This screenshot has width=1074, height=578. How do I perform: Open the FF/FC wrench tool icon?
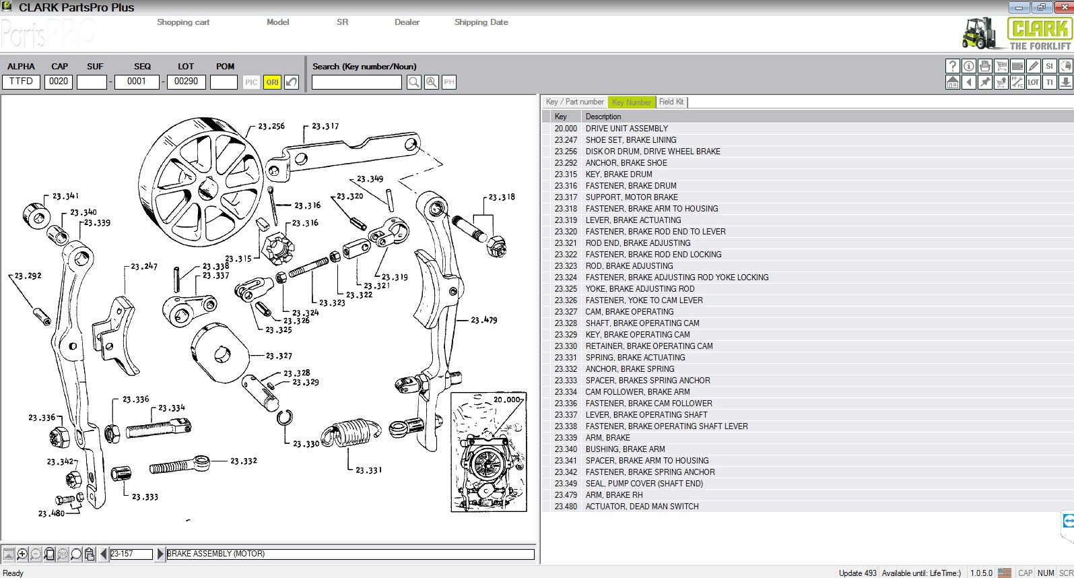click(x=1017, y=82)
